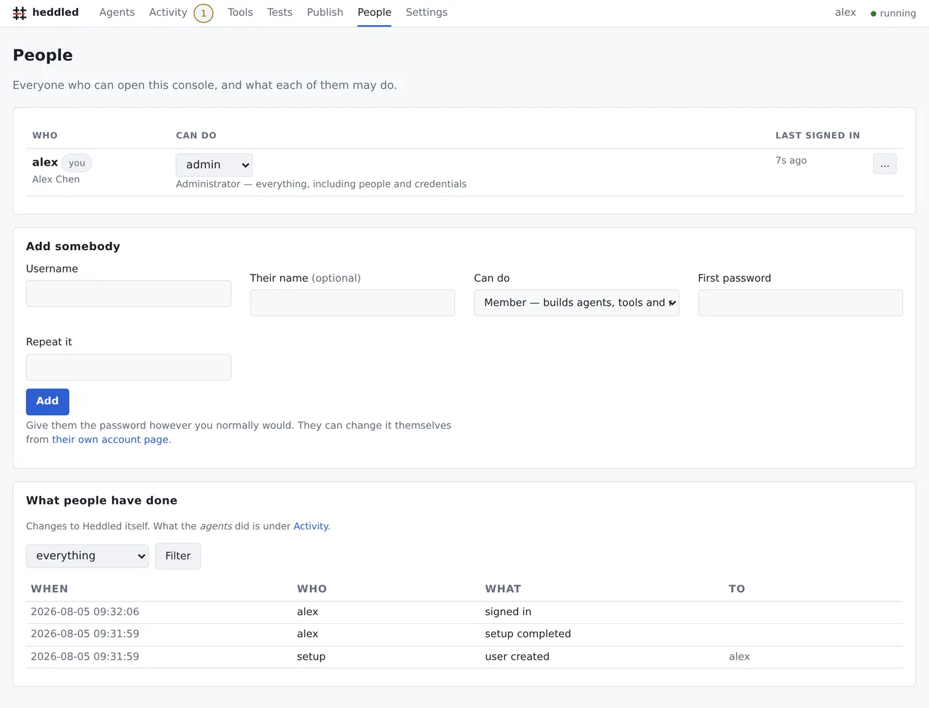The width and height of the screenshot is (929, 708).
Task: Click the TO column header
Action: [x=737, y=589]
